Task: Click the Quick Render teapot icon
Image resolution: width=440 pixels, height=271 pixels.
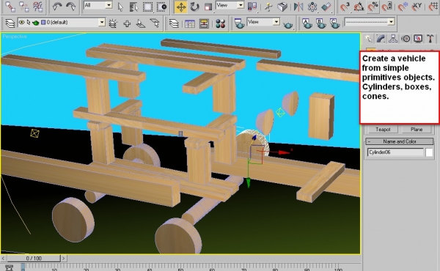Action: coord(287,25)
